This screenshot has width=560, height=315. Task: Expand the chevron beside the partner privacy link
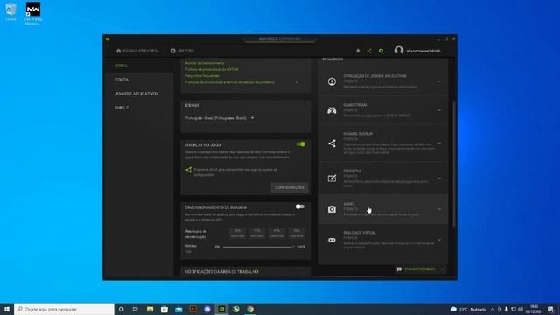click(297, 82)
